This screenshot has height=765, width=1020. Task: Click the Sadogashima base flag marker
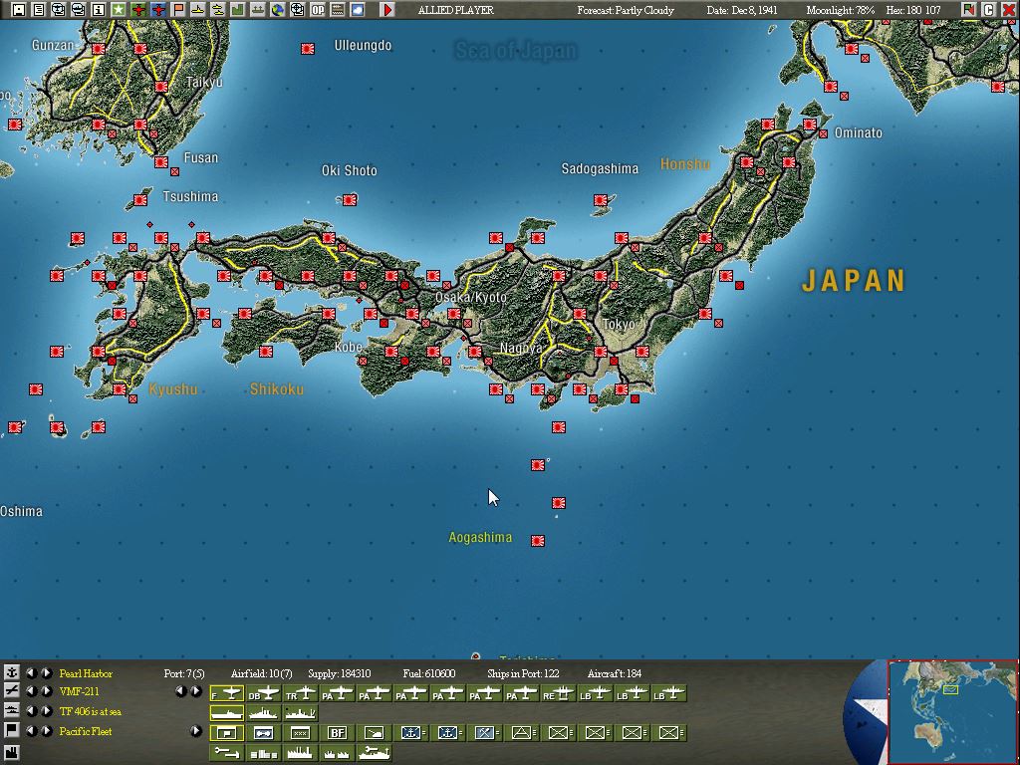601,199
